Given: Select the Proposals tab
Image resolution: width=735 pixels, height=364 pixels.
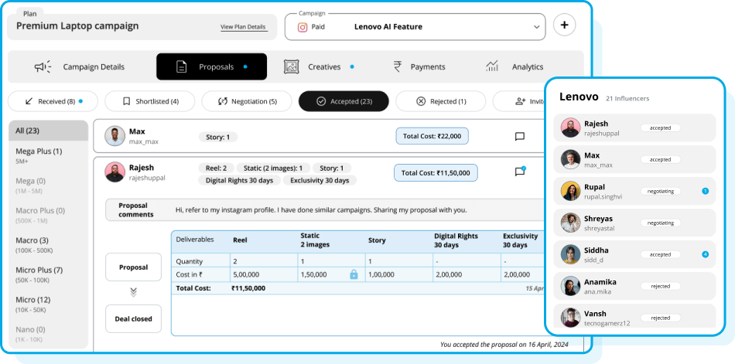Looking at the screenshot, I should coord(211,67).
